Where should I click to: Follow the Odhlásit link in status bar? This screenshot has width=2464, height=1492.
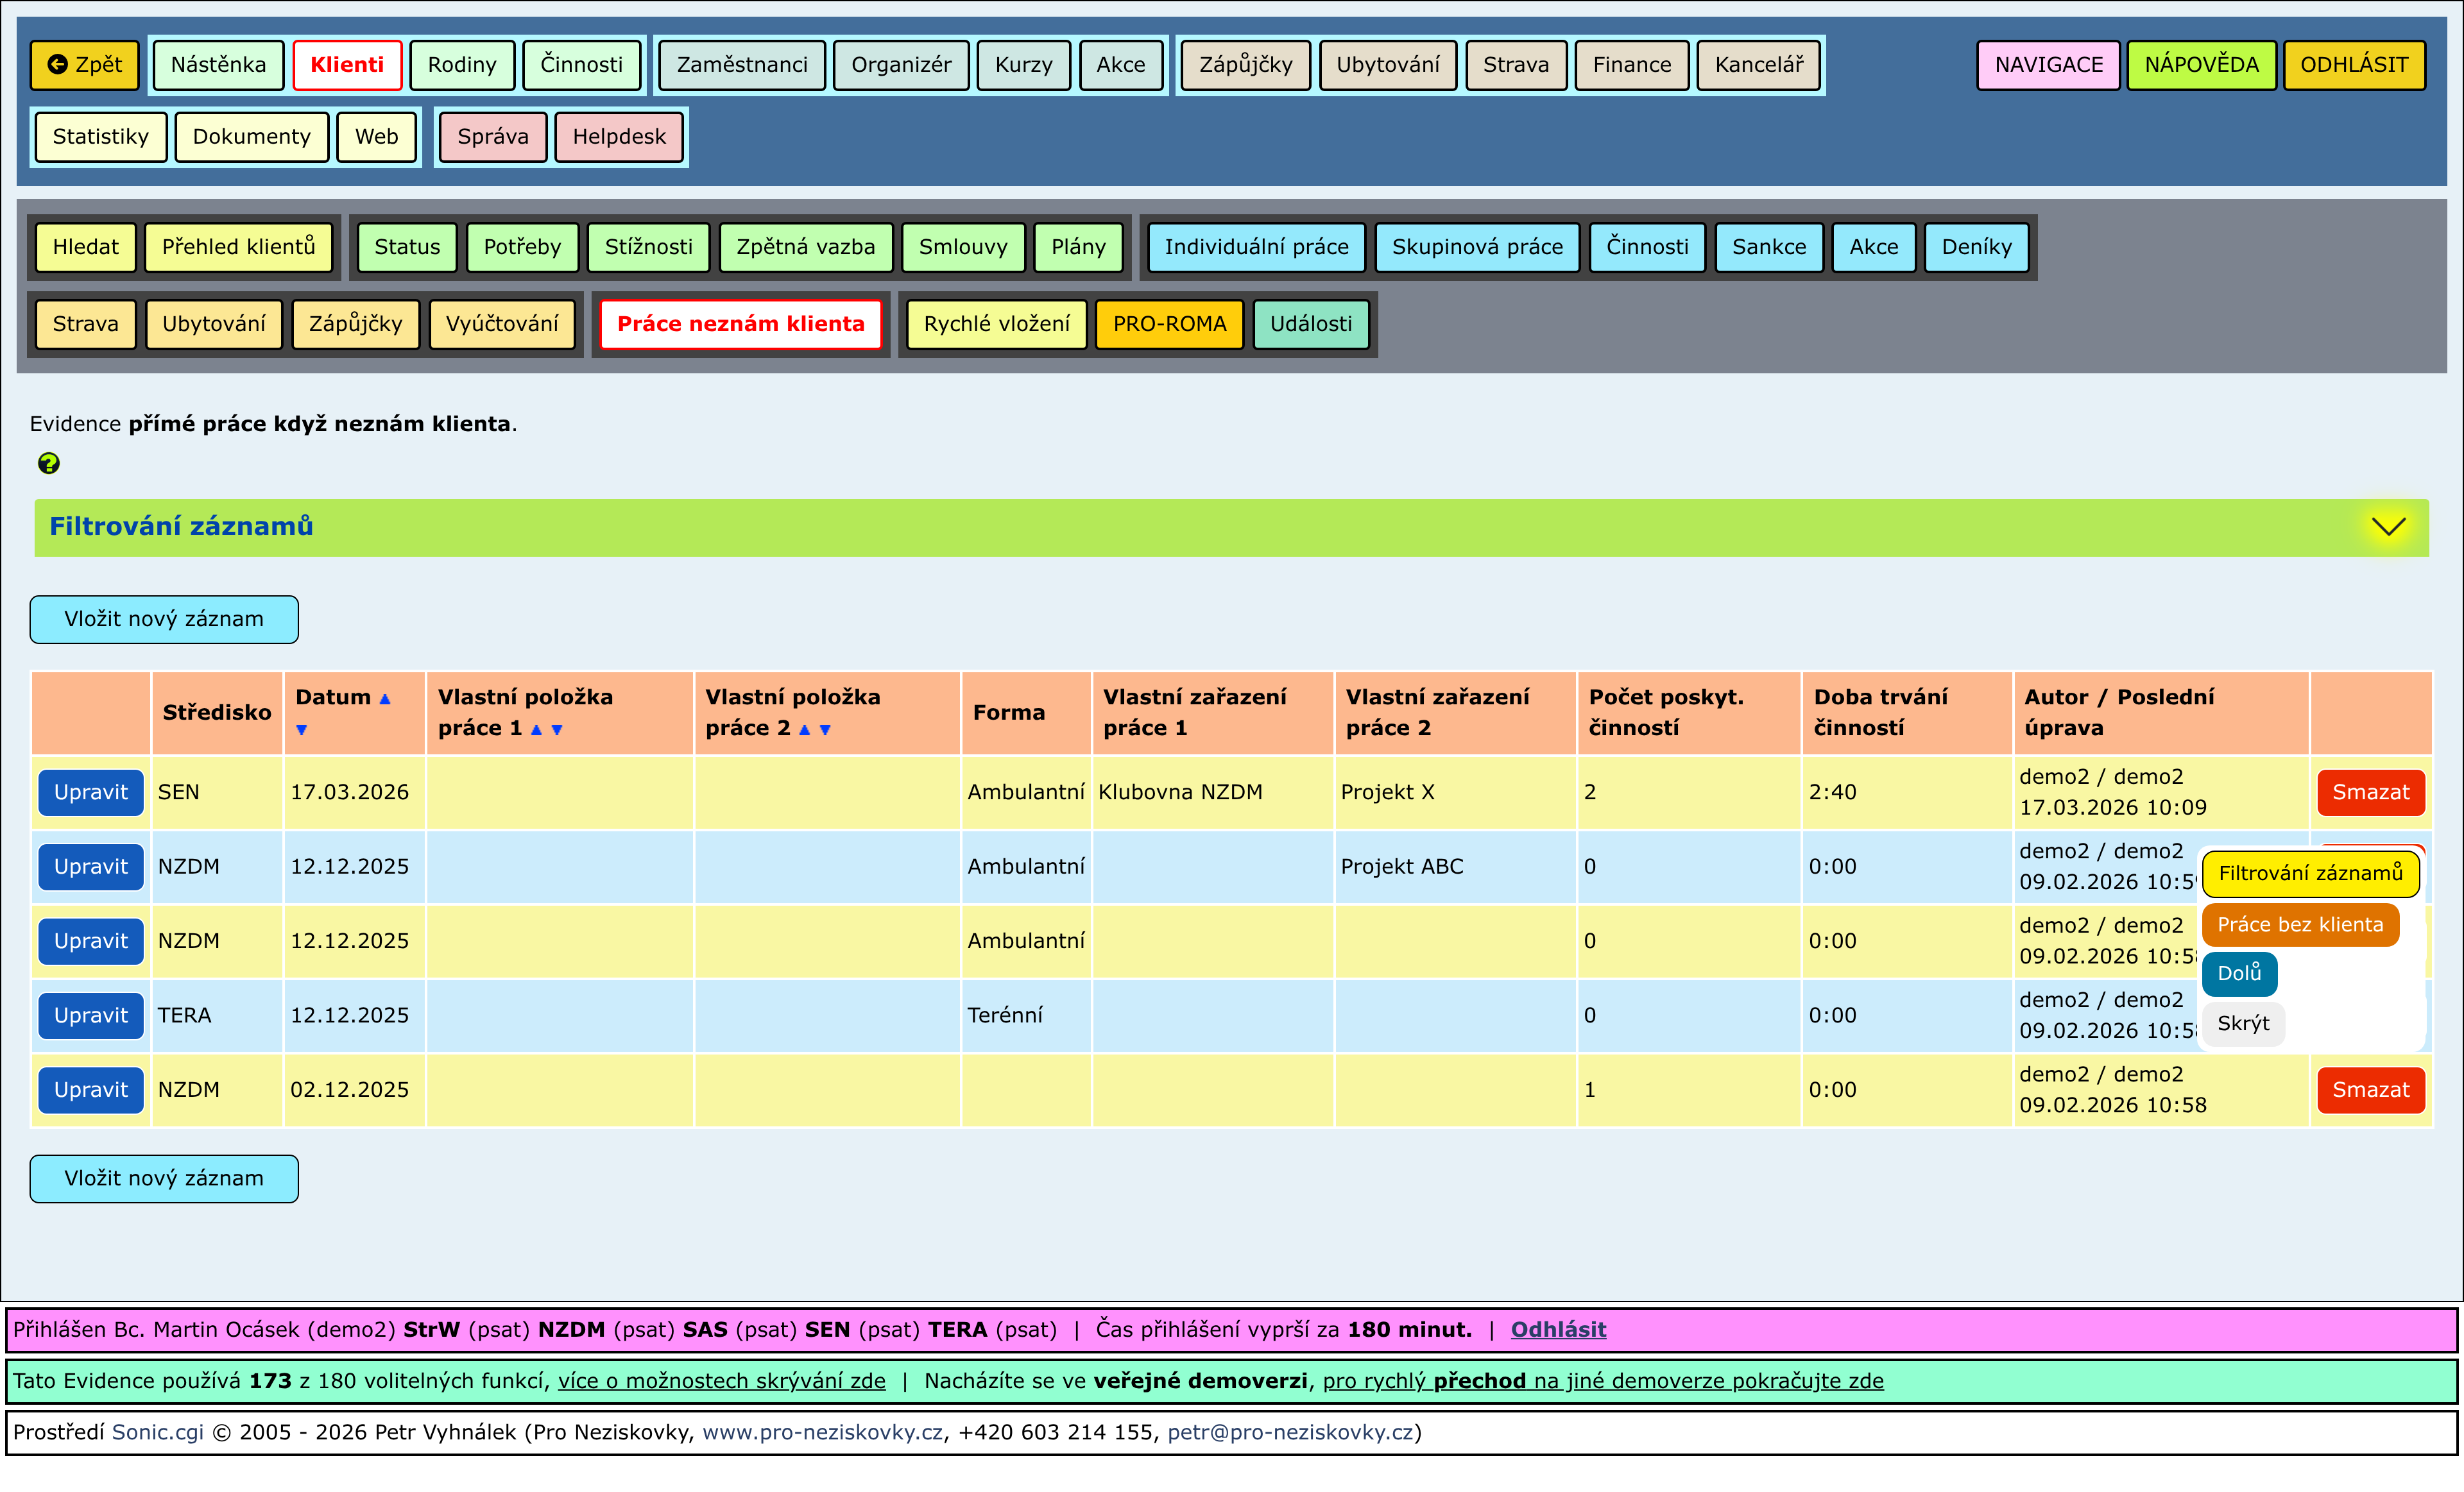click(1558, 1329)
